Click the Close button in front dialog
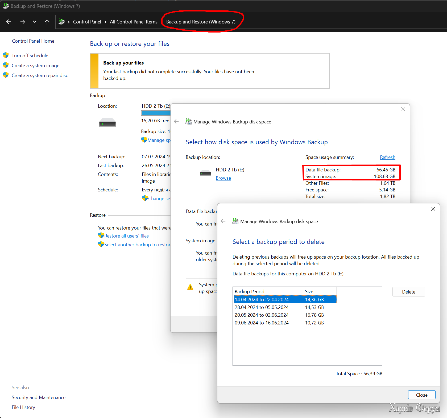447x418 pixels. pos(422,395)
